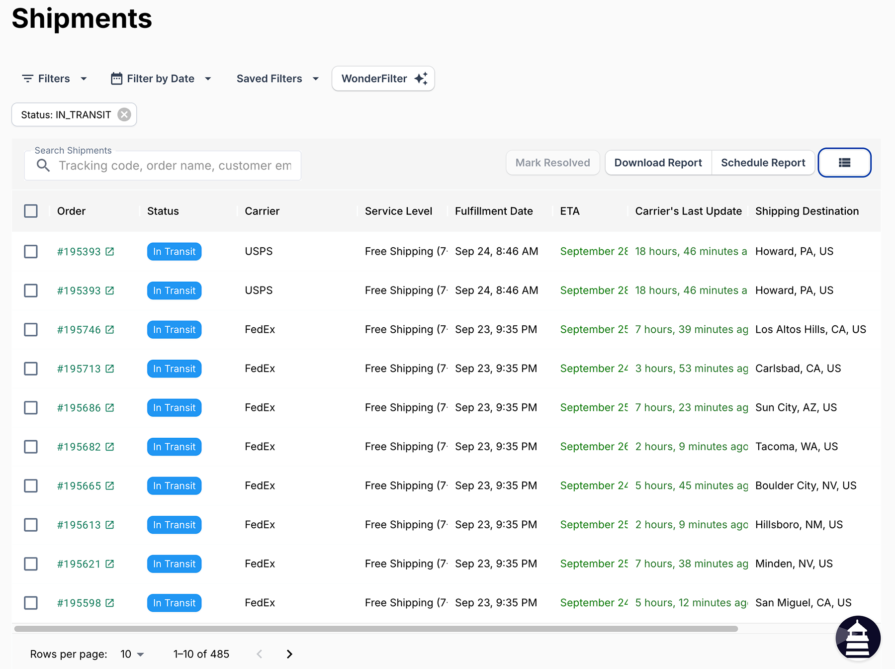Check the row for order #195682
Screen dimensions: 895x669
(x=31, y=447)
